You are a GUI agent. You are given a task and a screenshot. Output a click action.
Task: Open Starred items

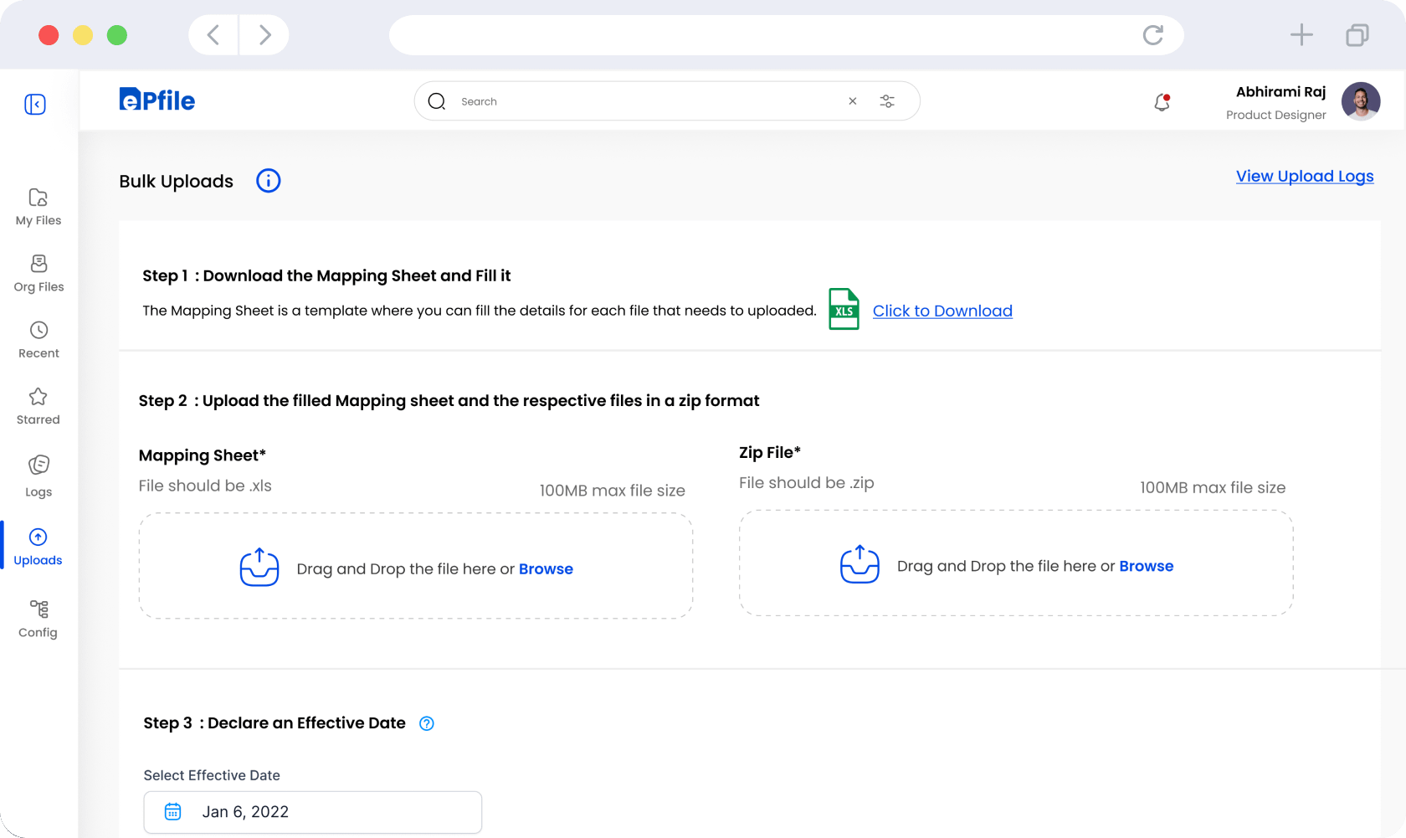[38, 406]
